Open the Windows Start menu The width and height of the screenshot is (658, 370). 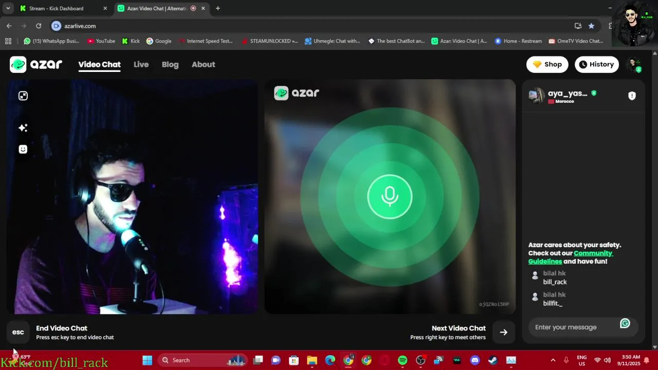pos(148,360)
